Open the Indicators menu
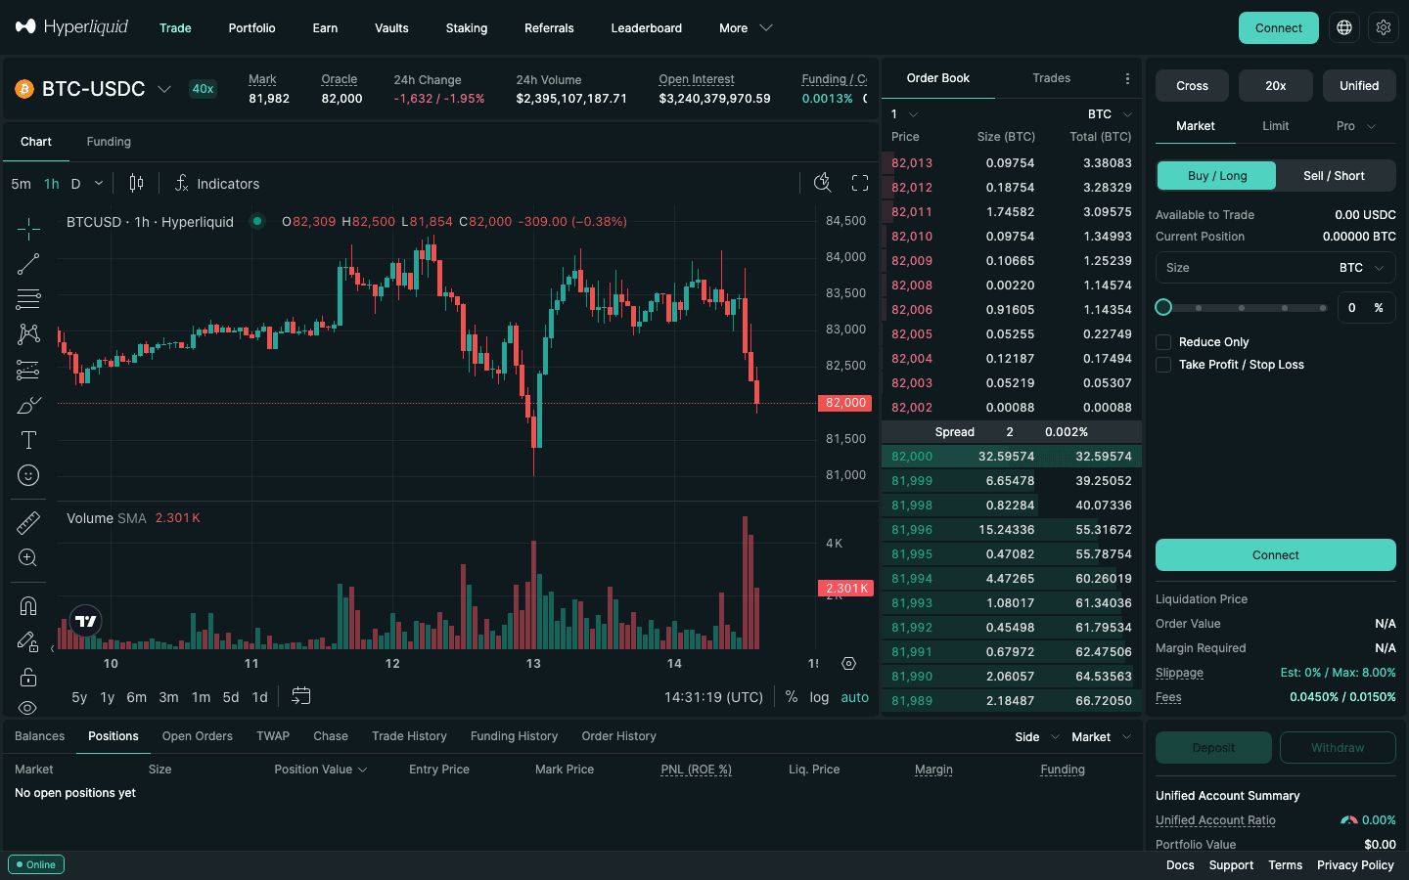 (x=217, y=184)
